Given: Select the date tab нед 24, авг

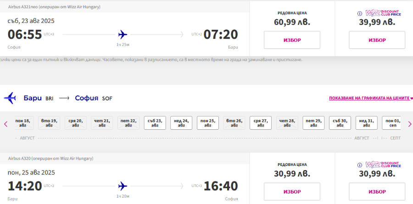Looking at the screenshot, I should pyautogui.click(x=181, y=123).
